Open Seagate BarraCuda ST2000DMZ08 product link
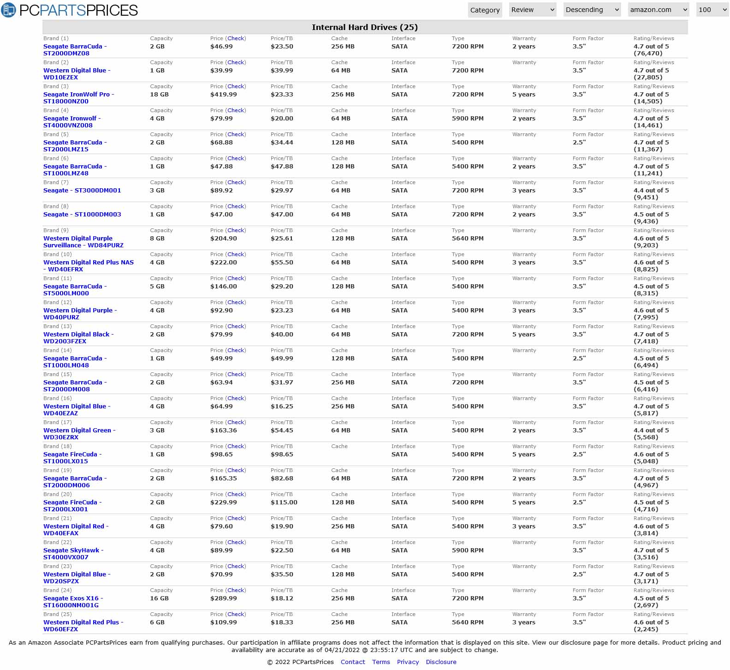The width and height of the screenshot is (730, 670). point(75,50)
